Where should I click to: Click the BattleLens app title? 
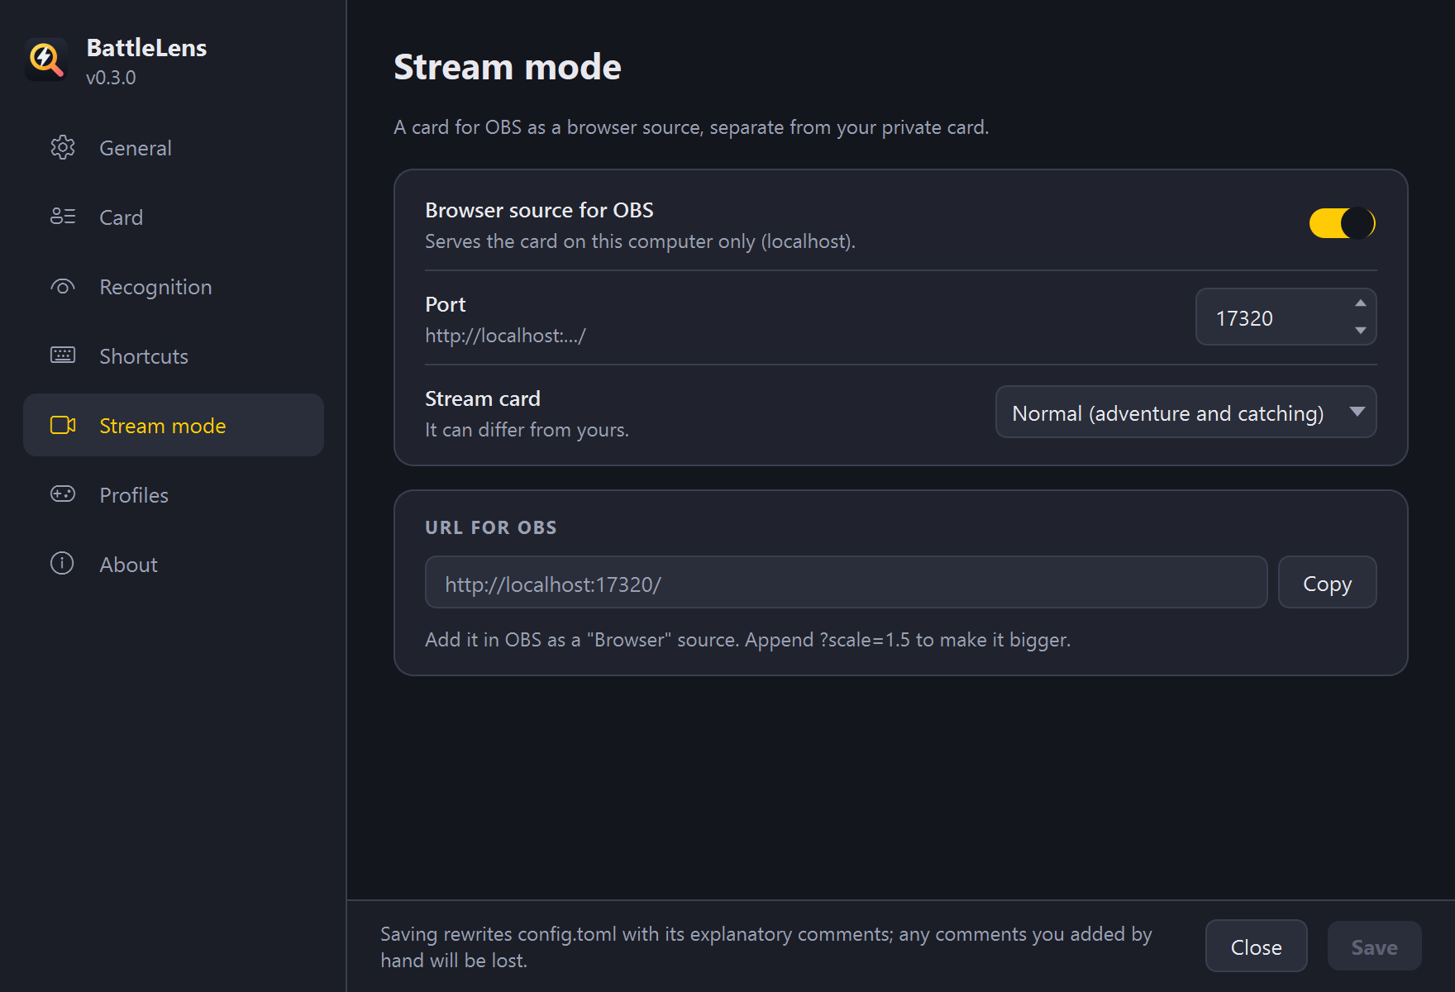[x=146, y=48]
